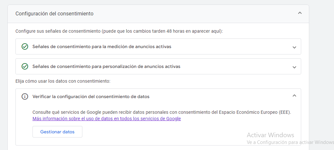This screenshot has width=334, height=150.
Task: Click the info icon beside Verificar la configuración
Action: click(x=25, y=96)
